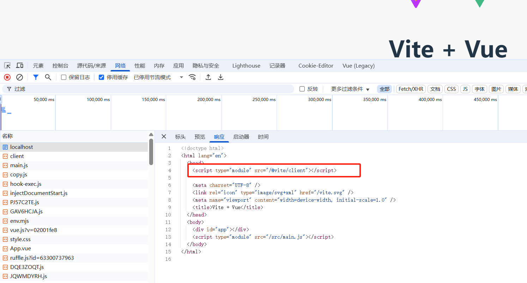
Task: Filter requests by 媒体
Action: click(513, 89)
